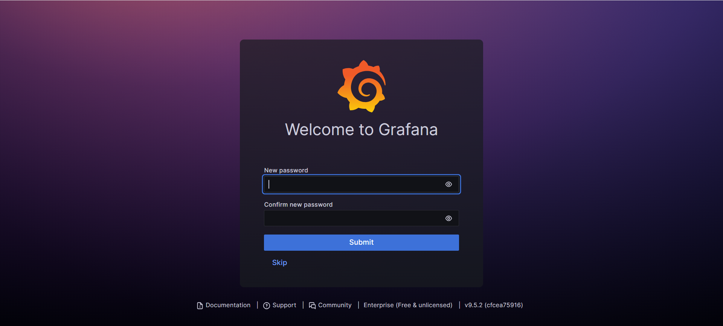Click the Grafana logo
This screenshot has height=326, width=723.
[361, 86]
